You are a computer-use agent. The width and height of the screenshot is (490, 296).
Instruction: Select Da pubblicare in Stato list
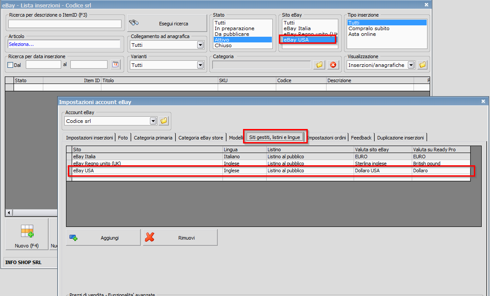(x=243, y=34)
